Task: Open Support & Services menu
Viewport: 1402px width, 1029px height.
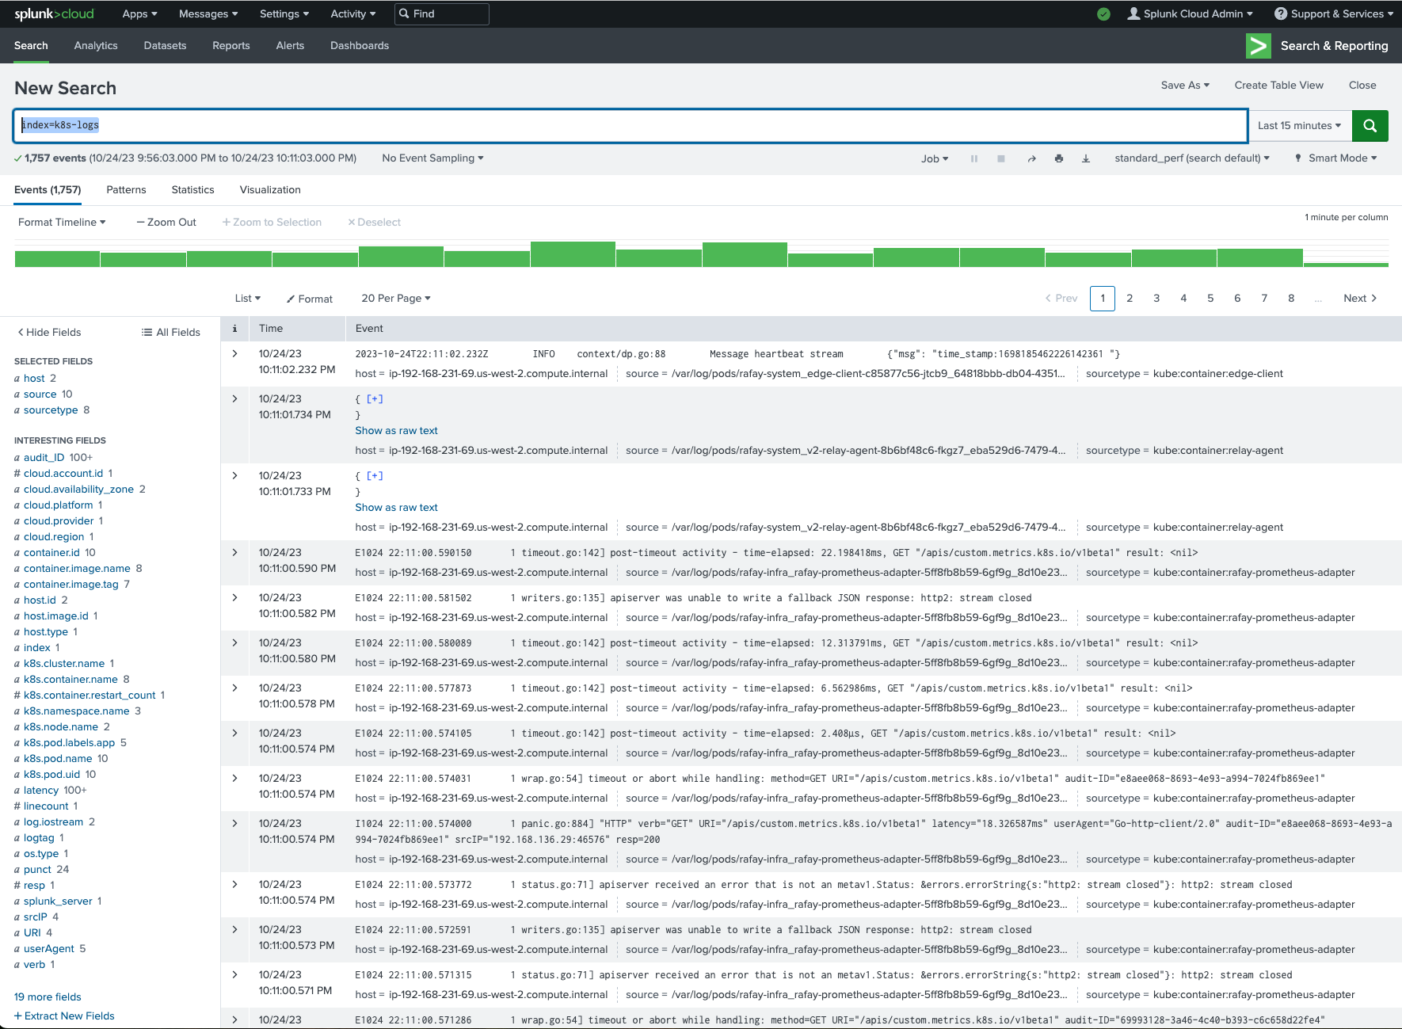Action: tap(1334, 13)
